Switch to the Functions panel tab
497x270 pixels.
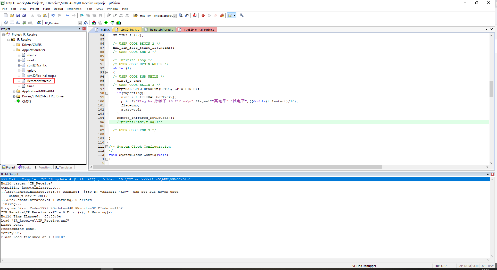pos(43,167)
